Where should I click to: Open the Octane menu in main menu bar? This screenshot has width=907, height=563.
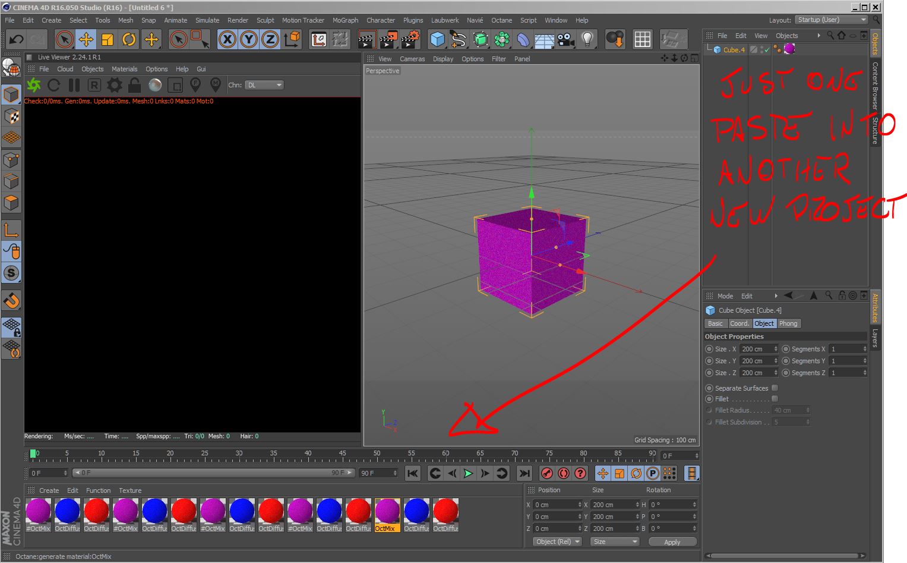tap(501, 20)
